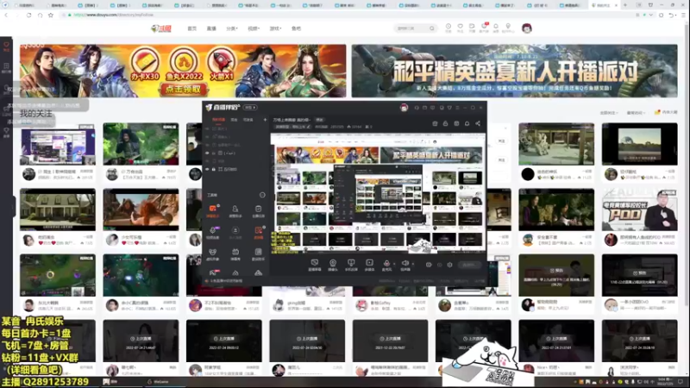The image size is (690, 388).
Task: Add multimedia source in bottom toolbar
Action: tap(369, 265)
